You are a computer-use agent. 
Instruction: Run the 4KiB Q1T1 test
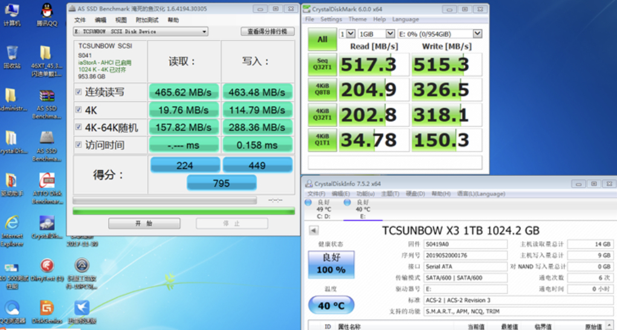(x=322, y=140)
